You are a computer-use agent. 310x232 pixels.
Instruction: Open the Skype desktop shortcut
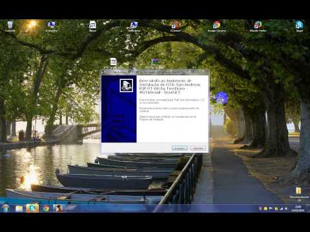point(299,26)
